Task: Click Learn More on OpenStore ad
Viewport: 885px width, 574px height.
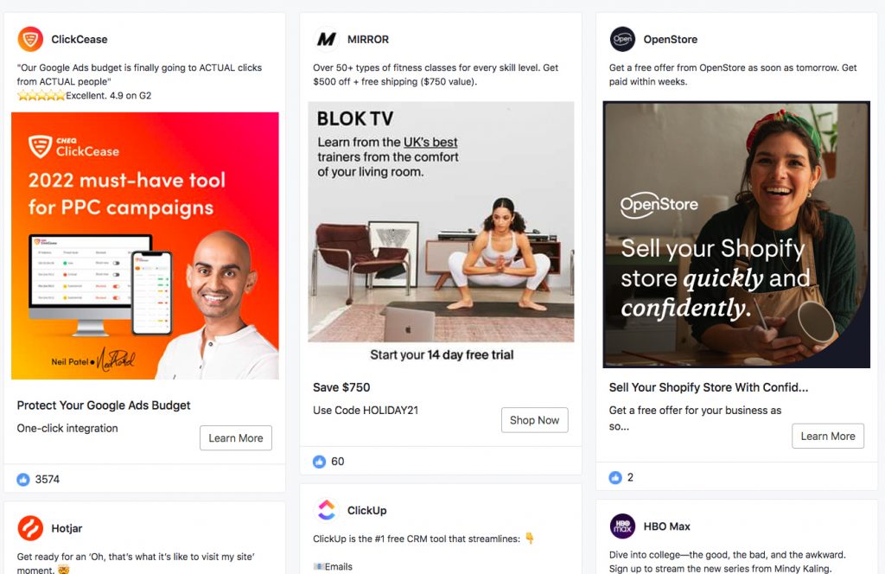Action: 828,437
